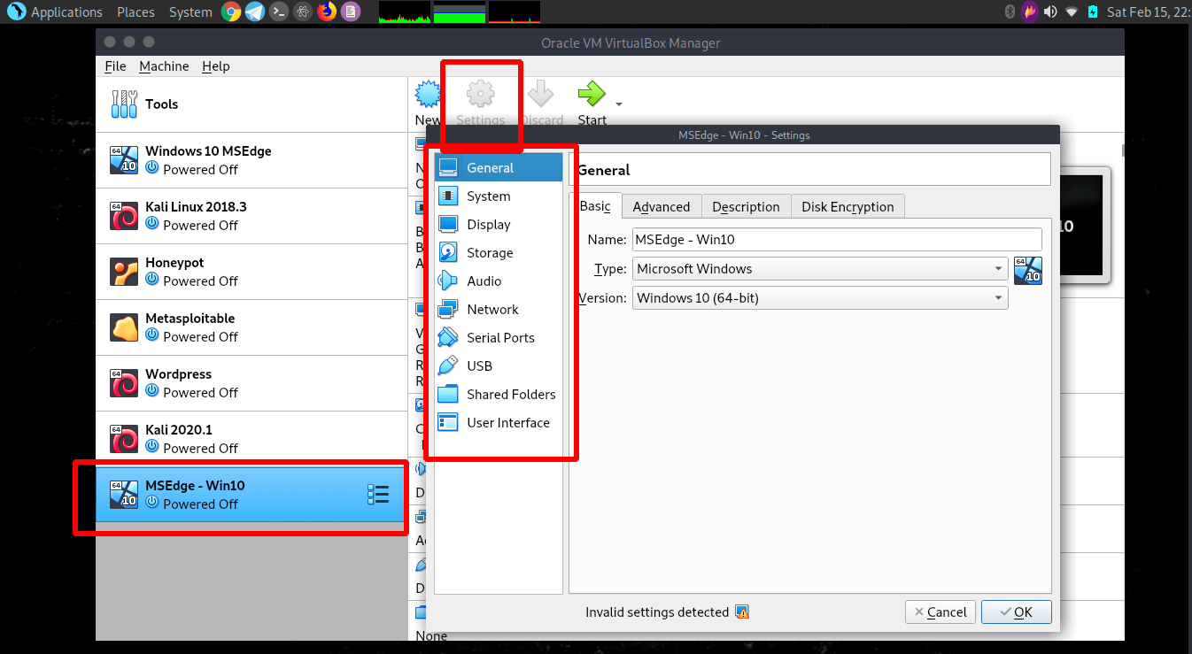The height and width of the screenshot is (654, 1192).
Task: Open the Wi-Fi network tray icon
Action: click(x=1072, y=12)
